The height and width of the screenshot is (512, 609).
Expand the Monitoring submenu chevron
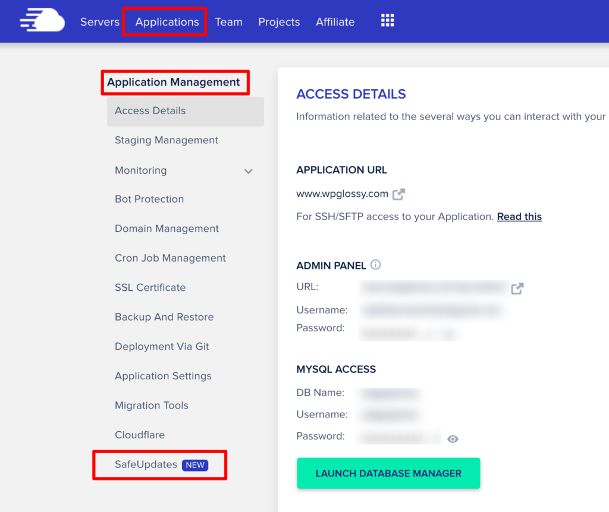point(248,171)
